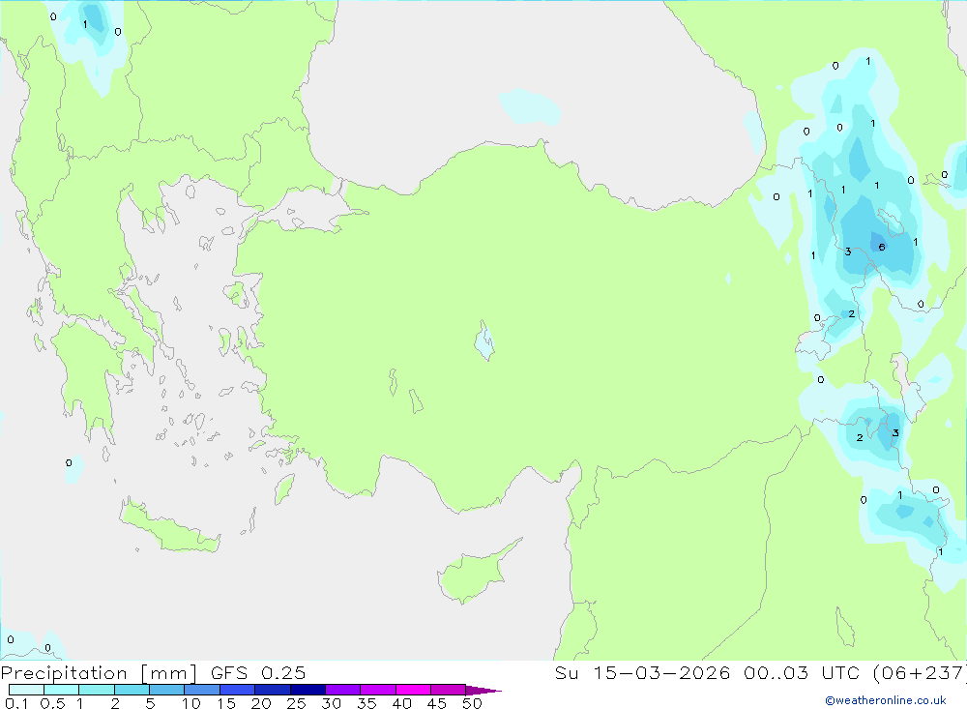Select the 40–45 mm magenta legend swatch
Screen dimensions: 967x709
coord(413,690)
